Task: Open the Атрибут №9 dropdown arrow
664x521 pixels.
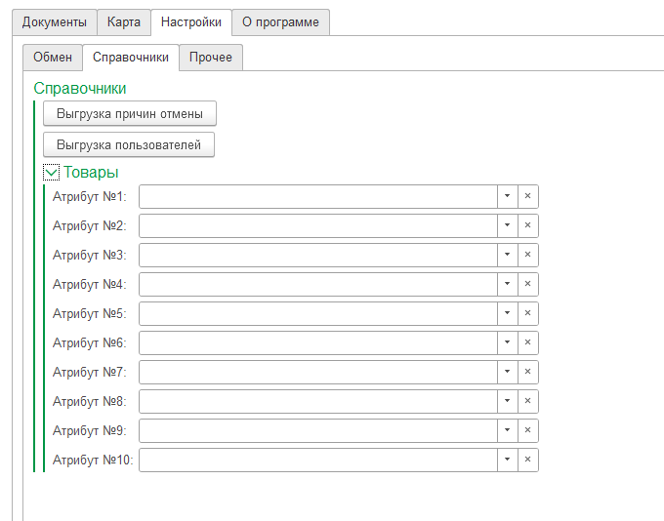Action: 508,430
